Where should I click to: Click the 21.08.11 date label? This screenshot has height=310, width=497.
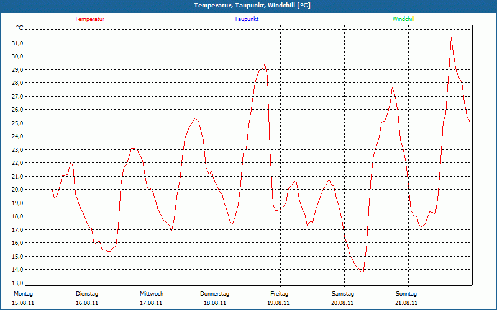tap(406, 303)
